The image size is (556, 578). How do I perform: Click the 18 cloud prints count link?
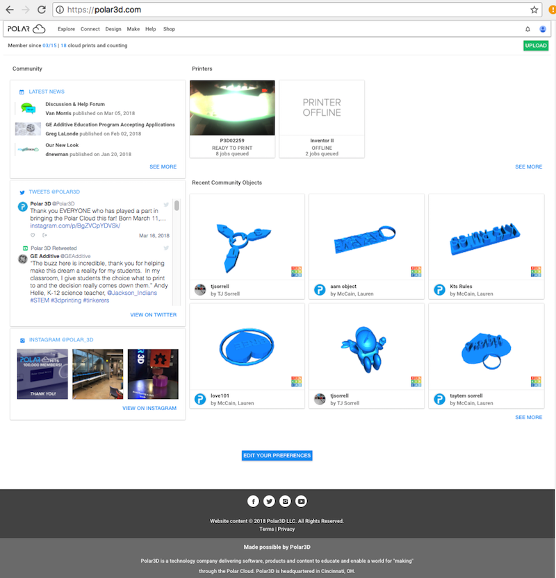point(63,45)
